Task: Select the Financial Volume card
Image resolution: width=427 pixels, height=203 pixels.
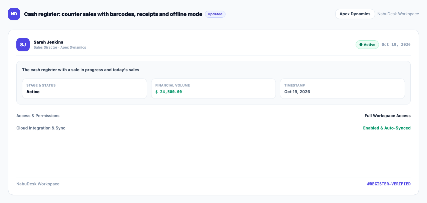Action: (213, 89)
